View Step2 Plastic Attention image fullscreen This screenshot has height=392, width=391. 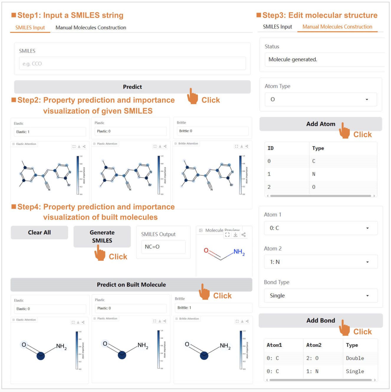tap(155, 146)
